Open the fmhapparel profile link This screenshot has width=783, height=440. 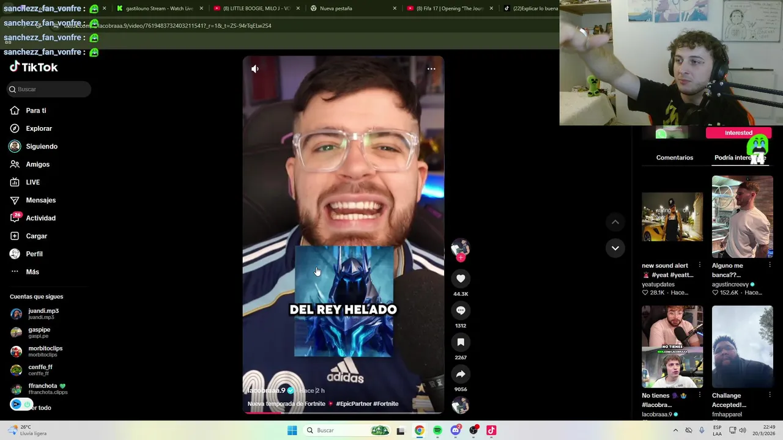coord(727,414)
